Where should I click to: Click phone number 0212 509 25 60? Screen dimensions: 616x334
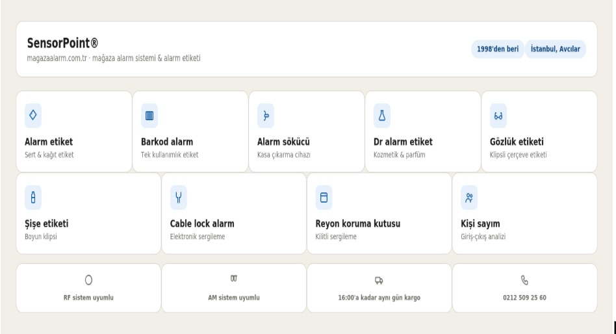tap(524, 298)
